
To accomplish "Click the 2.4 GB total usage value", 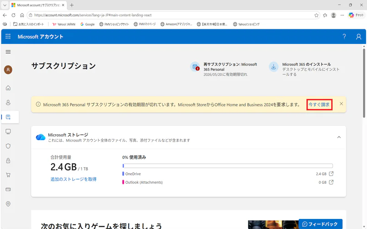I will click(x=64, y=167).
